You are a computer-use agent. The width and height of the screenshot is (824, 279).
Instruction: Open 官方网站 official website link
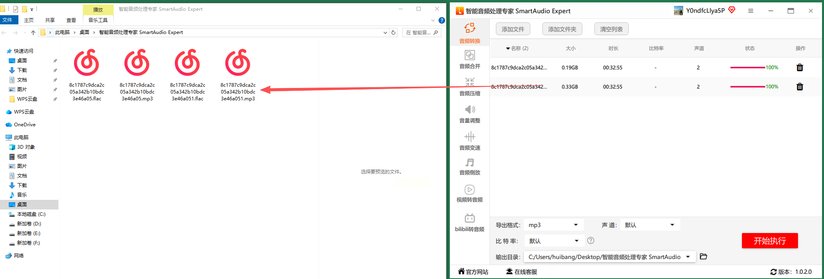coord(473,272)
